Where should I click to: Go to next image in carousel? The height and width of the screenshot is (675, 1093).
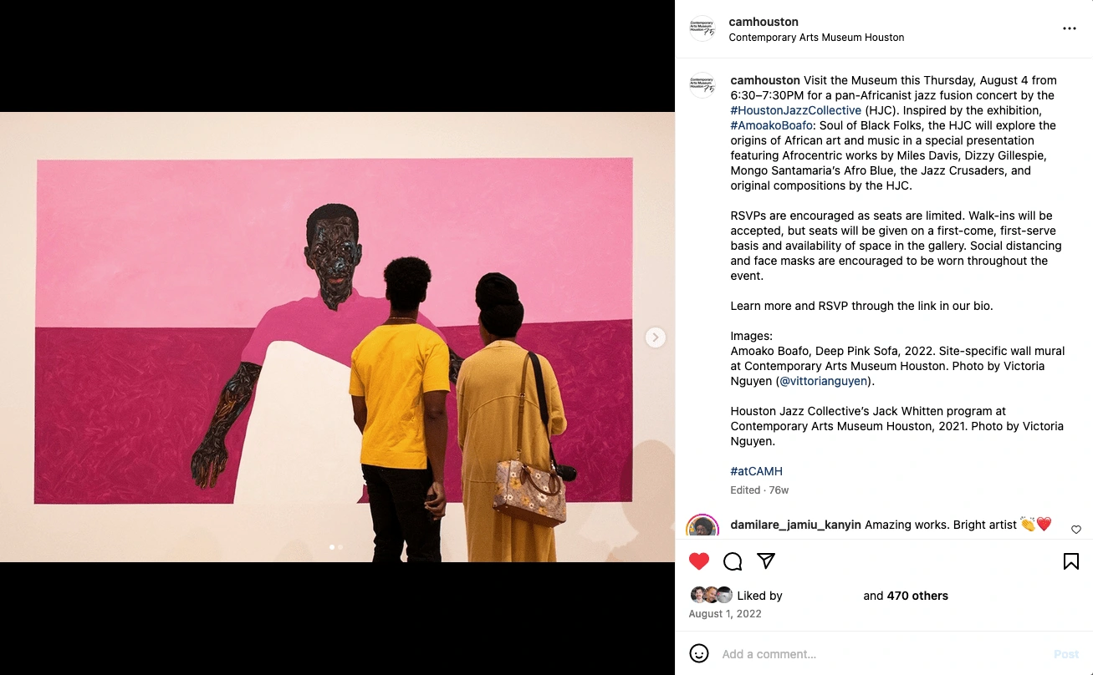tap(656, 337)
